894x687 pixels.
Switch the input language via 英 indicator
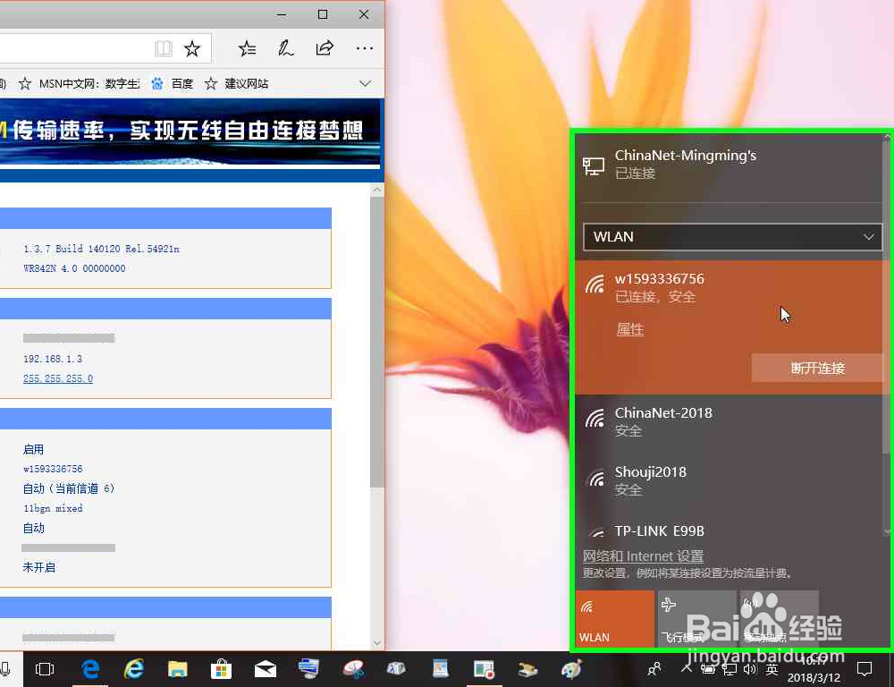771,668
